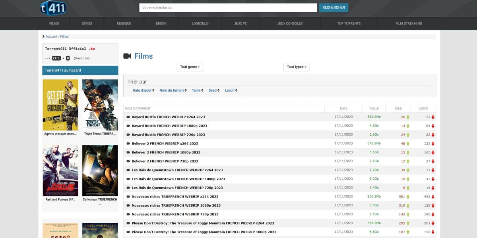
Task: Click red leech arrow on Les Rois de Quennstown x264 row
Action: [x=433, y=170]
